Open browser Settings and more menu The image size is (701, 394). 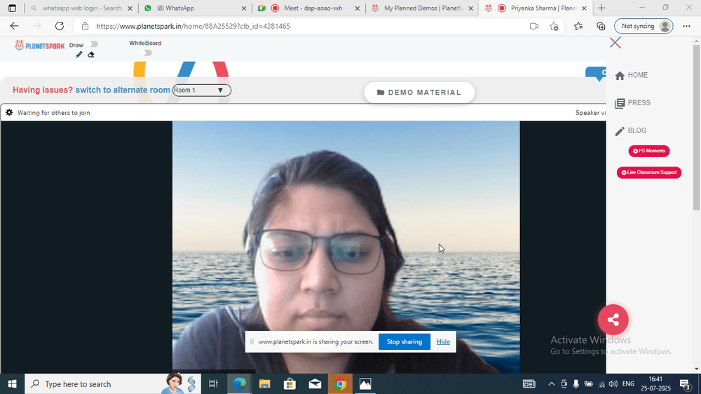pyautogui.click(x=687, y=26)
